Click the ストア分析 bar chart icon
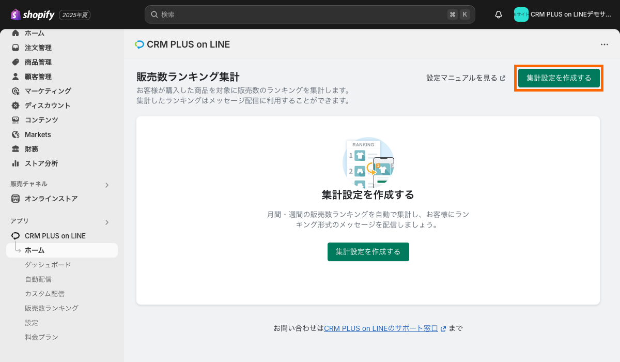Screen dimensions: 620x362 pyautogui.click(x=16, y=163)
